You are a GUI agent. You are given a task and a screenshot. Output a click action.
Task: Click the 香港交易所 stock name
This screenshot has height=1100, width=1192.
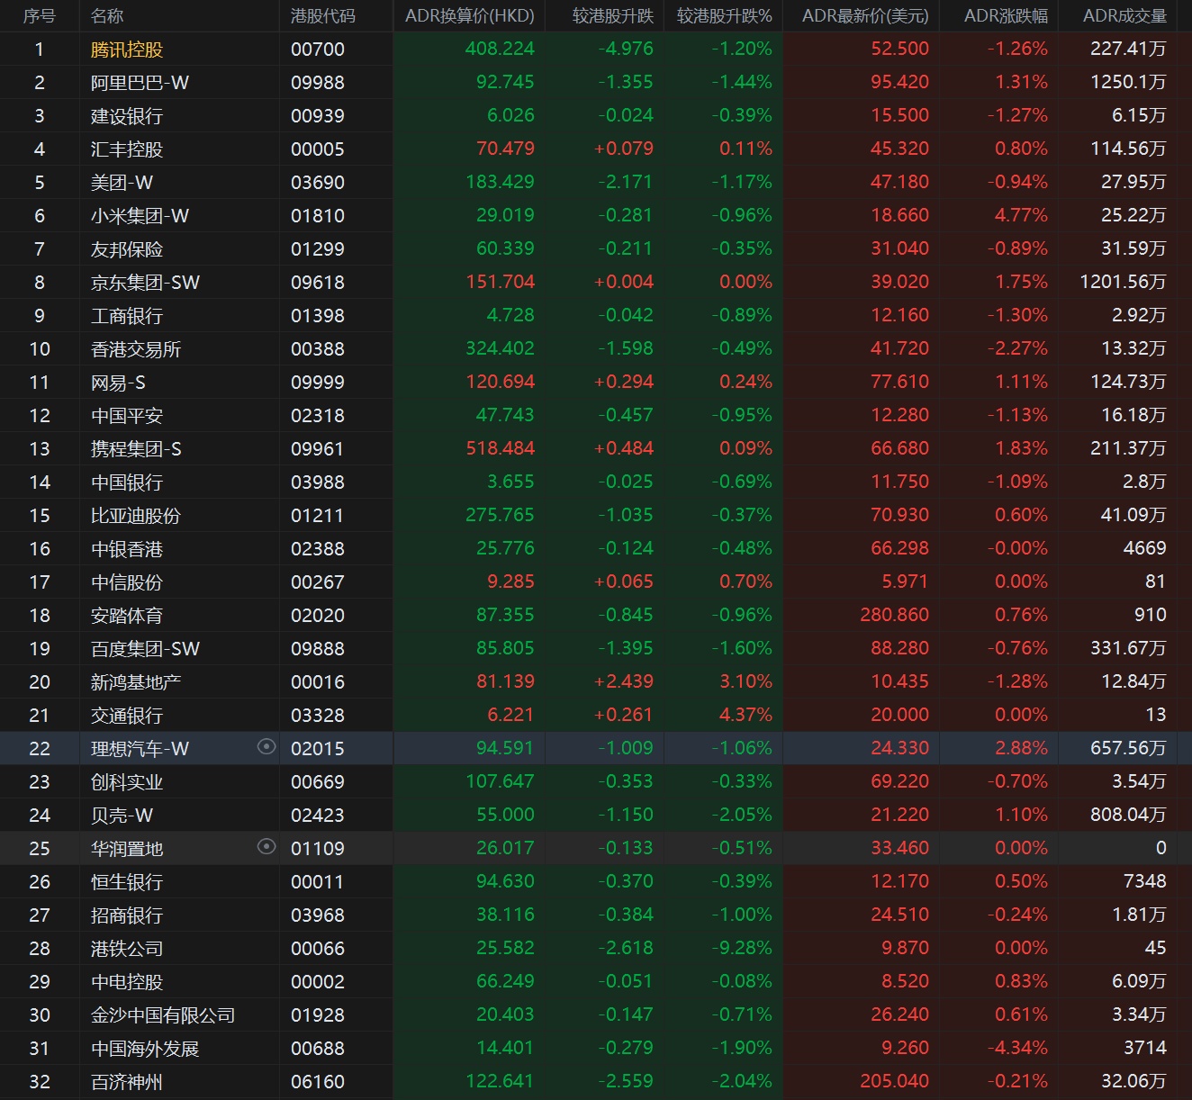click(136, 349)
